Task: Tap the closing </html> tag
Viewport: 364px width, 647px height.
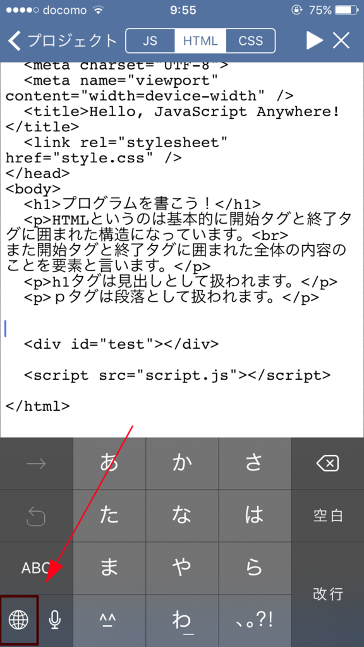Action: coord(37,406)
